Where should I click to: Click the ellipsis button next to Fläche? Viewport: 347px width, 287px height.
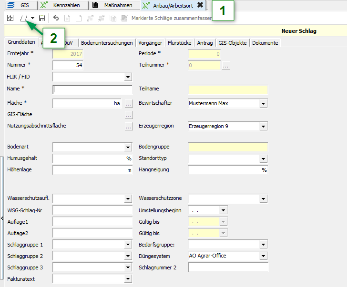tap(128, 103)
